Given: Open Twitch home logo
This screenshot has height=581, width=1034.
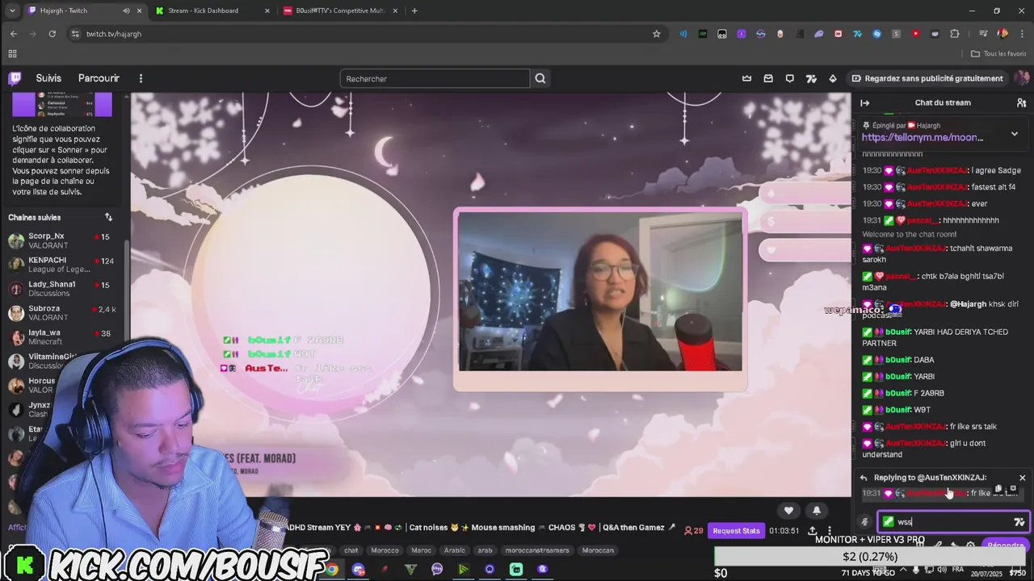Looking at the screenshot, I should pos(15,78).
